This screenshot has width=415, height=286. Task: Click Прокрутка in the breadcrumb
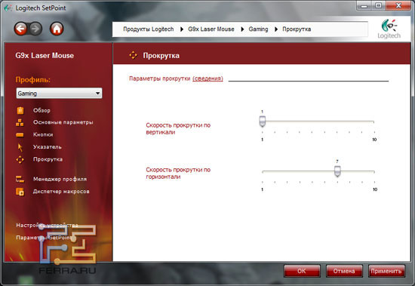point(297,29)
